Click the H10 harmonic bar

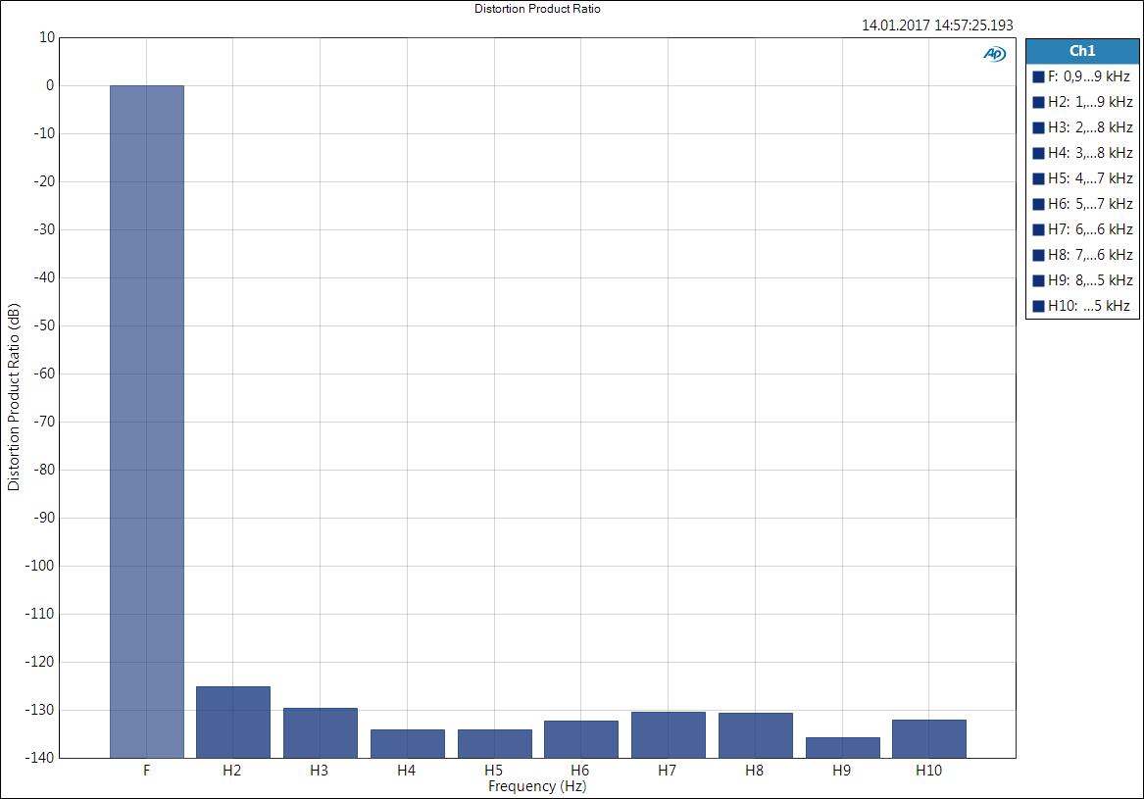click(928, 739)
